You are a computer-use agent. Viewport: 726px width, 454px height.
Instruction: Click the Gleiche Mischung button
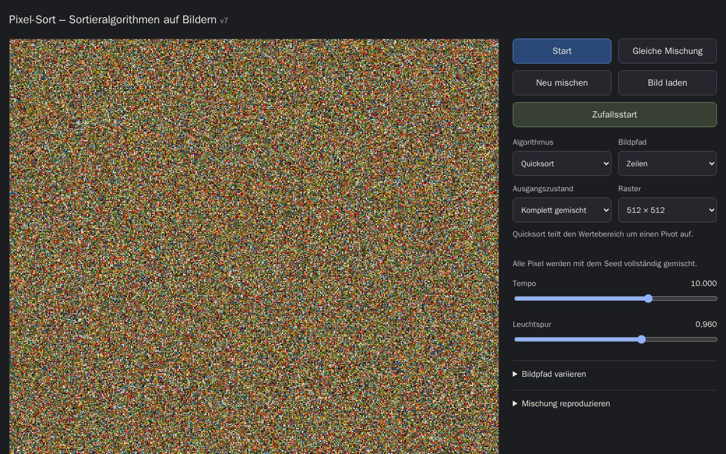pyautogui.click(x=668, y=51)
